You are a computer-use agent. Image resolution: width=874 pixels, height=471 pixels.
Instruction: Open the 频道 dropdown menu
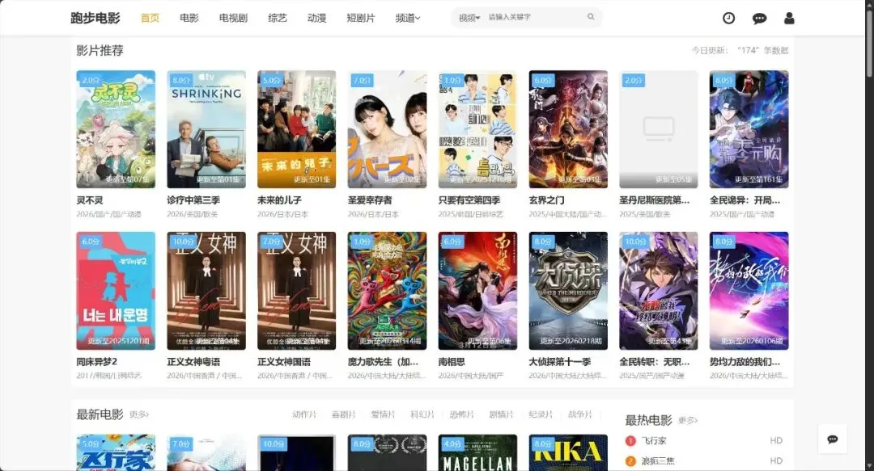407,18
